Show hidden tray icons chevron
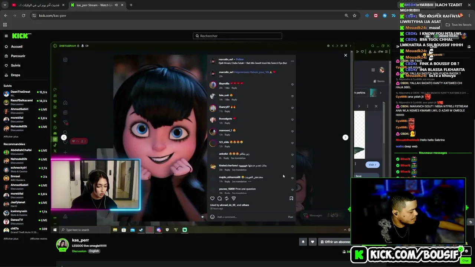Viewport: 475px width, 267px height. 345,230
